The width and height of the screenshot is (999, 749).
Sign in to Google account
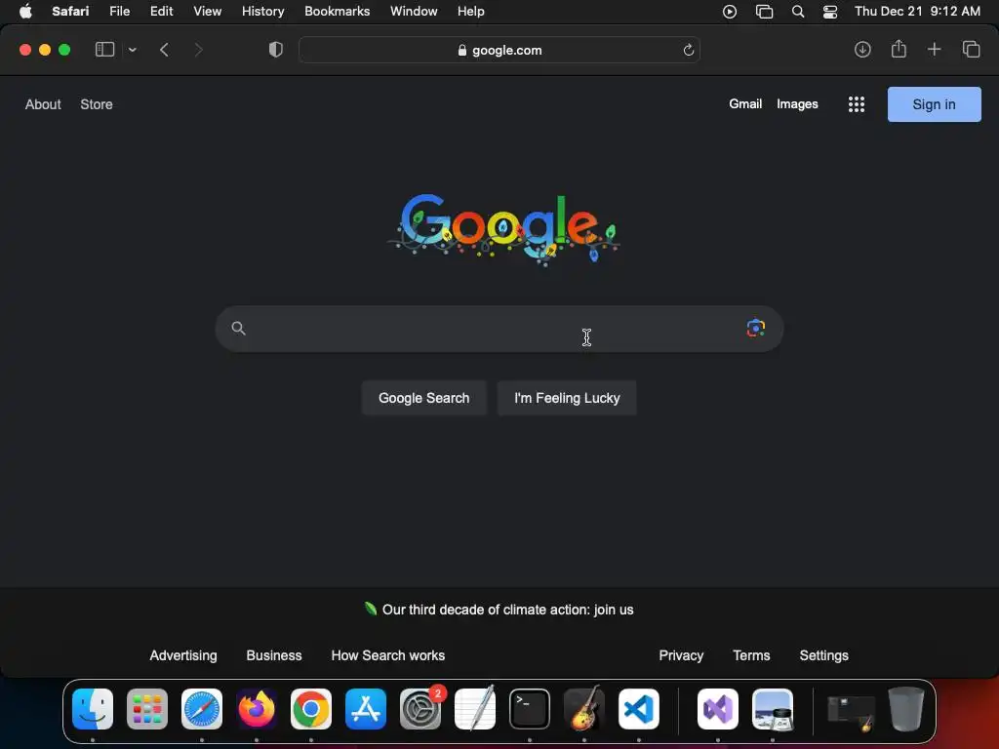[x=934, y=104]
